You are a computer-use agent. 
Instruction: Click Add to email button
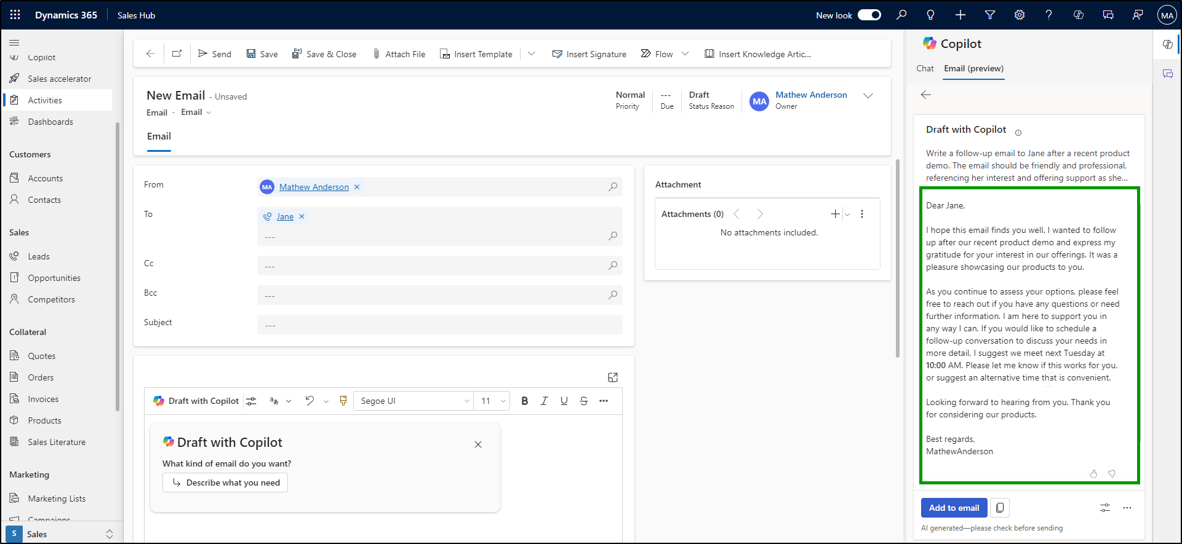pyautogui.click(x=954, y=508)
